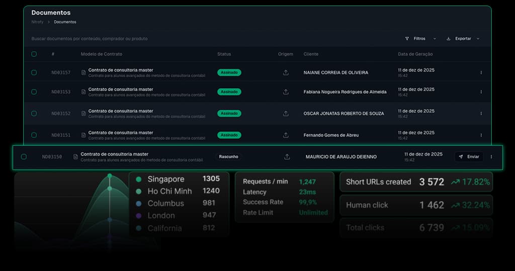Click client name Fernando Gomes de Abreu

coord(331,135)
